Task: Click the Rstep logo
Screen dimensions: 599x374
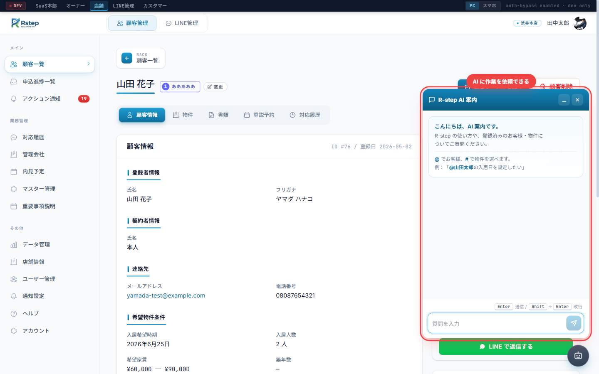Action: [25, 23]
